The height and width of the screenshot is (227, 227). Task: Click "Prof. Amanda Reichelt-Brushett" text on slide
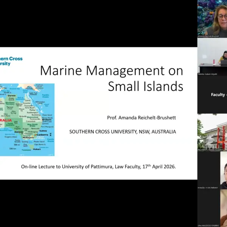(x=142, y=118)
